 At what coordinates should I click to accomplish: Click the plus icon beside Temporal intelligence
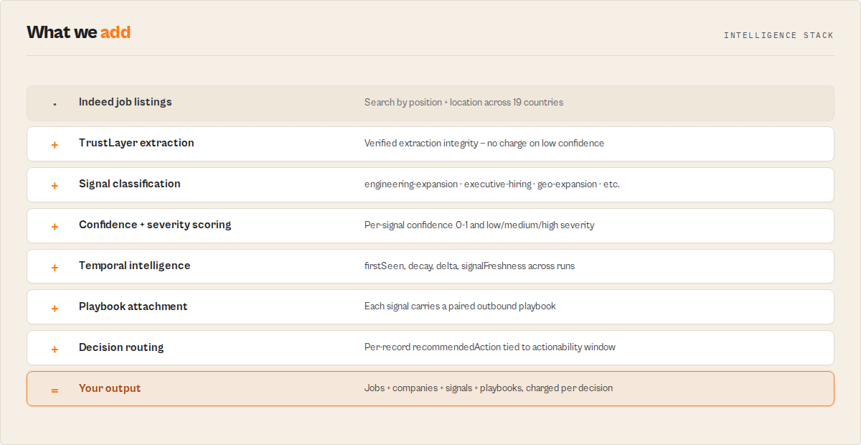click(x=55, y=267)
